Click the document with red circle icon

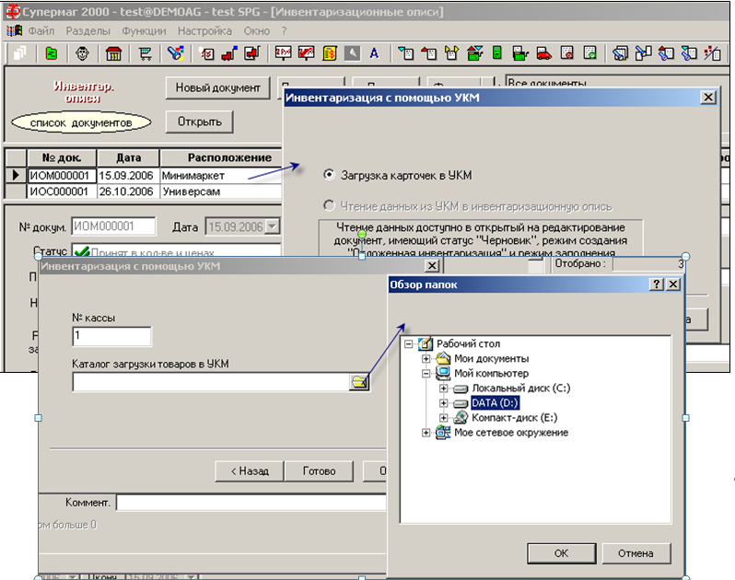(566, 53)
